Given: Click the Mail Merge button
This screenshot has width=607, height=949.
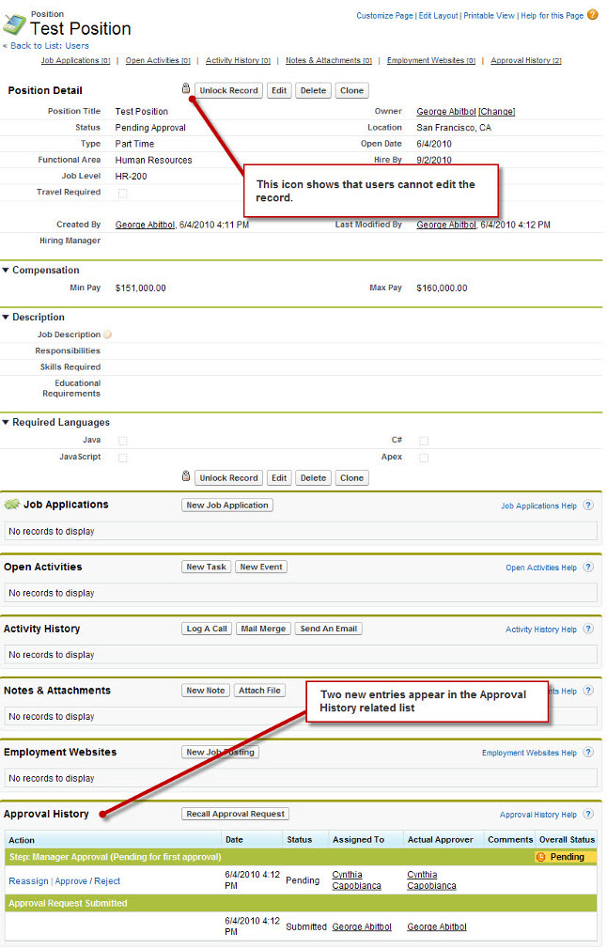Looking at the screenshot, I should [x=263, y=629].
